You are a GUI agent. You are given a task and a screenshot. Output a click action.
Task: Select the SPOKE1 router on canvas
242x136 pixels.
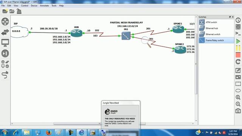[178, 29]
